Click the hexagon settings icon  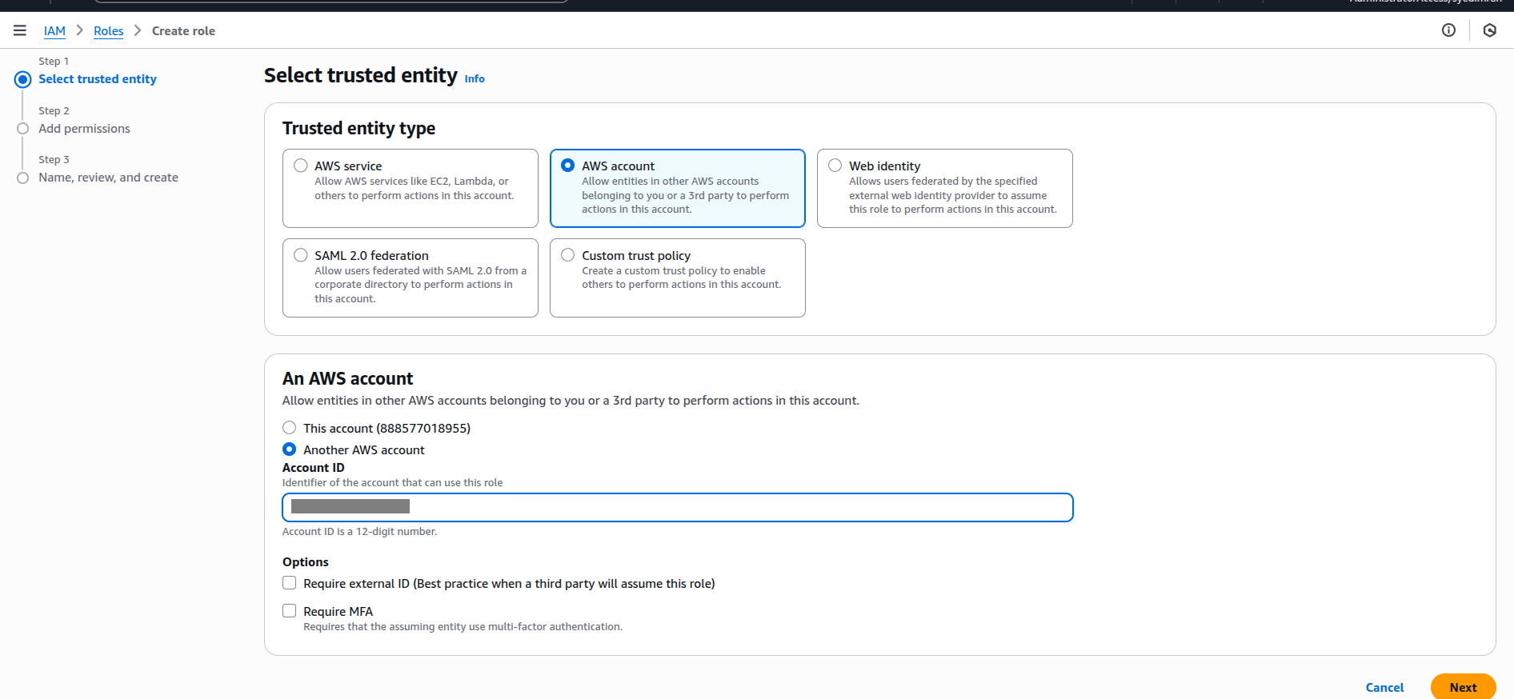click(x=1489, y=30)
